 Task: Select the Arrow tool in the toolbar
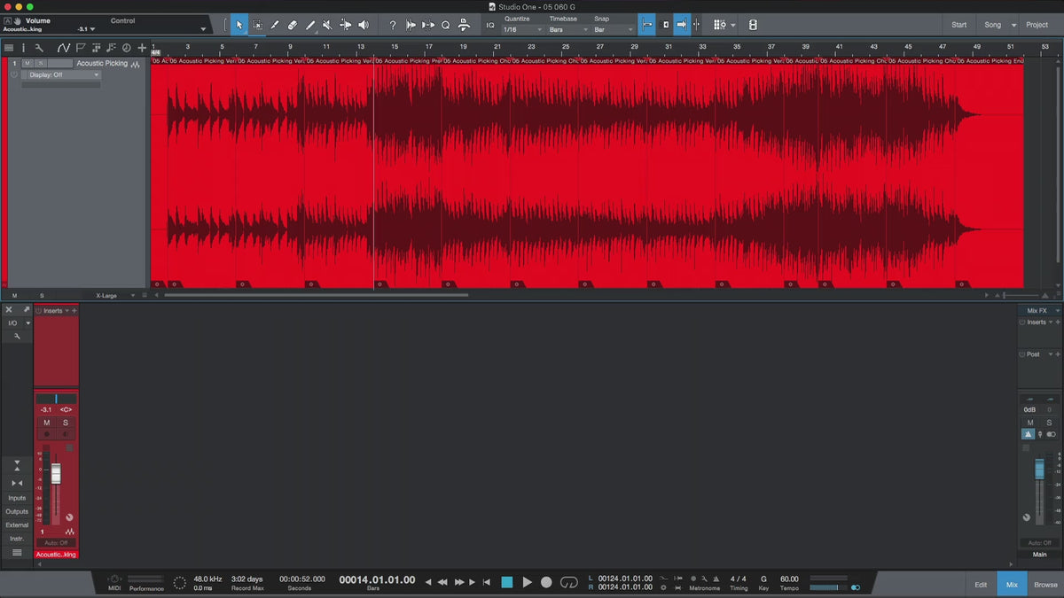coord(239,25)
